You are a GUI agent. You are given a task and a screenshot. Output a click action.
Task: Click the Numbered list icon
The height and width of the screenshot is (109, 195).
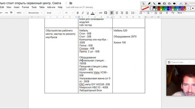pos(141,13)
